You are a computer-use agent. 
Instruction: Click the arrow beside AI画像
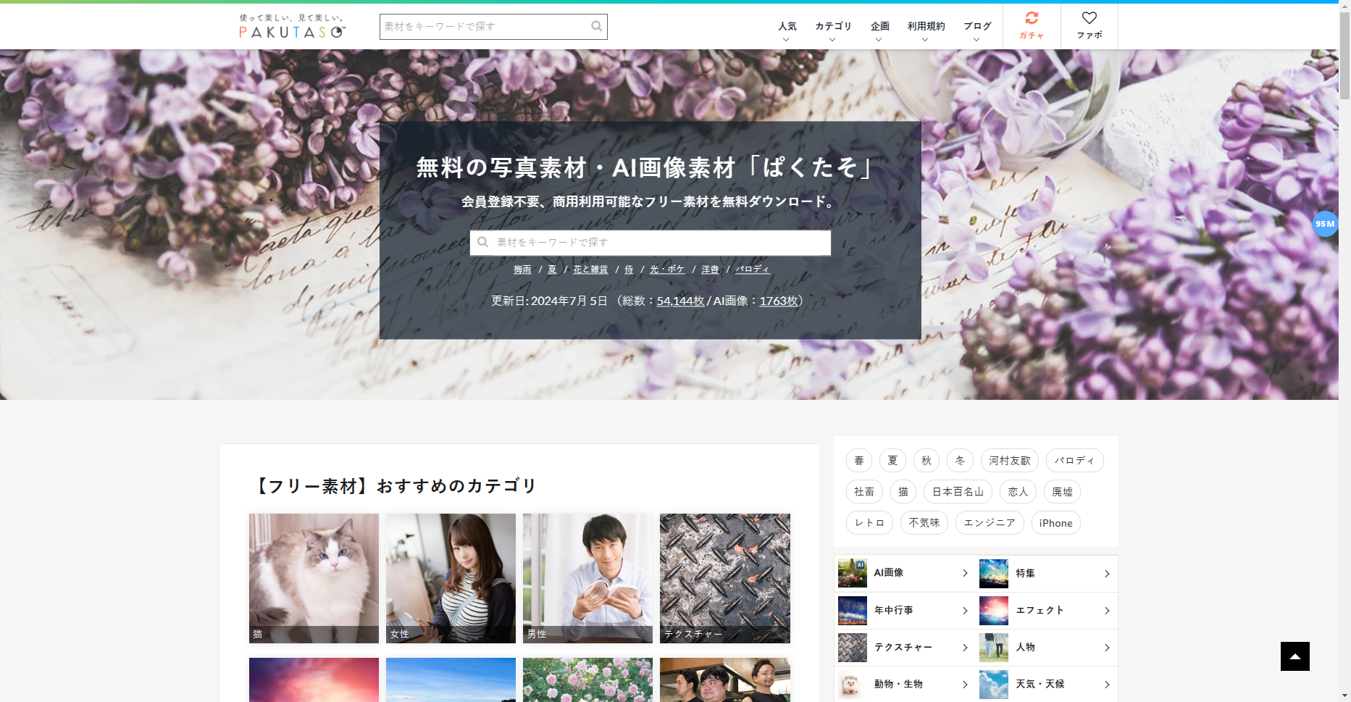click(x=965, y=573)
